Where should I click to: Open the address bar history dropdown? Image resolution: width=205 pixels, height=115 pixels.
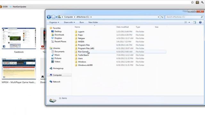(x=158, y=17)
